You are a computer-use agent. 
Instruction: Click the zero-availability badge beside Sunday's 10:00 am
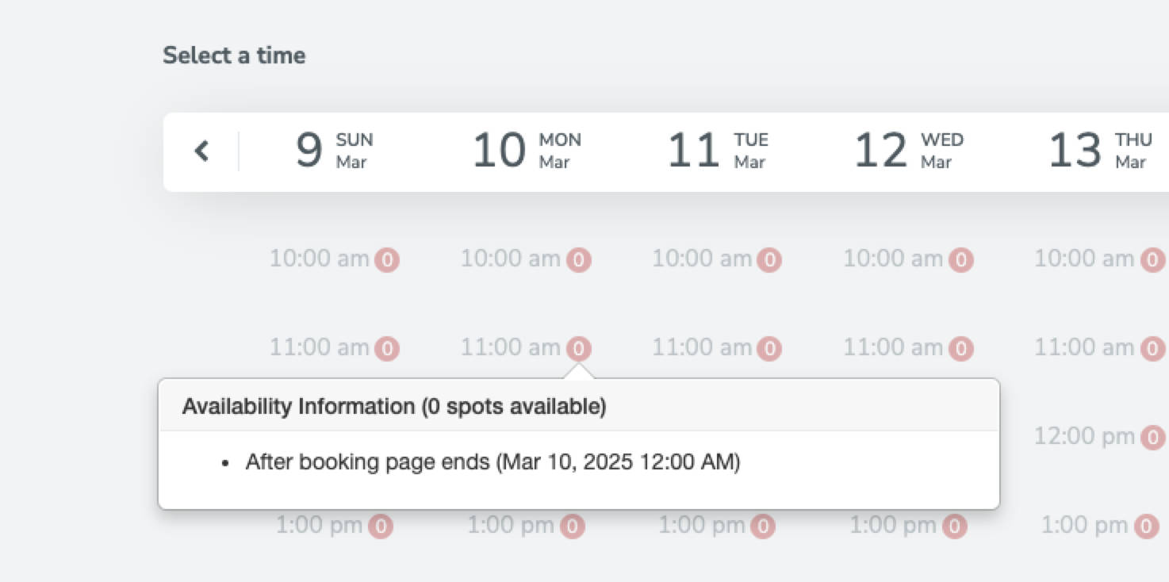388,258
